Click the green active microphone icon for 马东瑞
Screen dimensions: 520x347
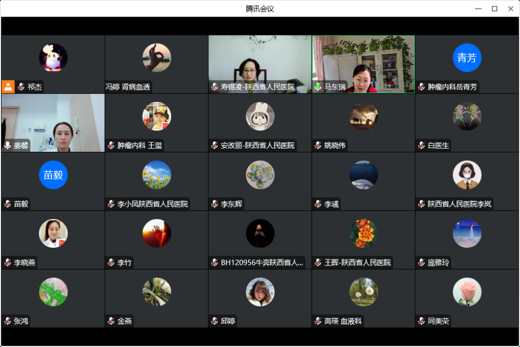pyautogui.click(x=318, y=87)
